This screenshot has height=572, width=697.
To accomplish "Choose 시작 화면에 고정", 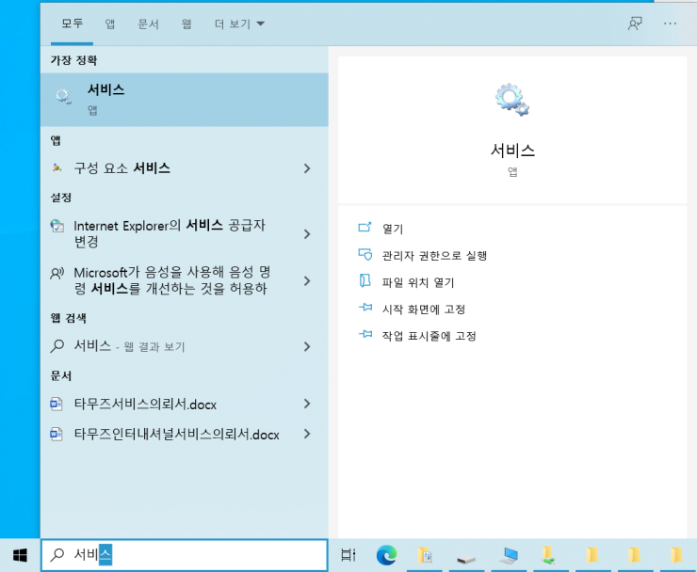I will point(424,309).
